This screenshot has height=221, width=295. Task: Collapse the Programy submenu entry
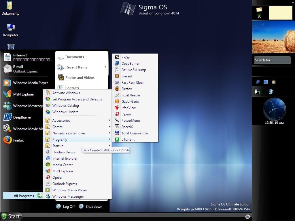click(x=77, y=140)
